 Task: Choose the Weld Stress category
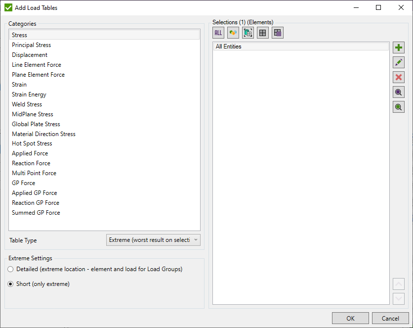click(27, 104)
